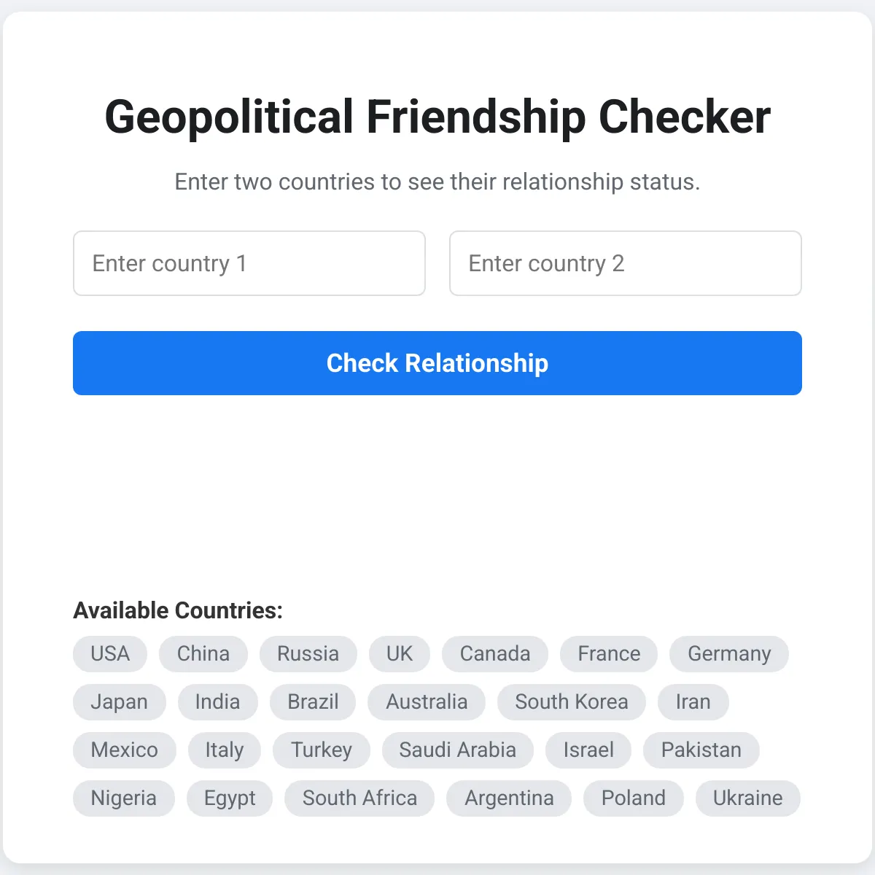Screen dimensions: 875x875
Task: Select the China country chip
Action: (203, 653)
